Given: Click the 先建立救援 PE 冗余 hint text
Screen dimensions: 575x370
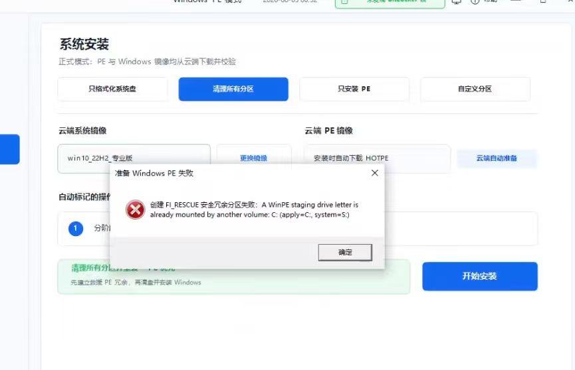Looking at the screenshot, I should (136, 282).
